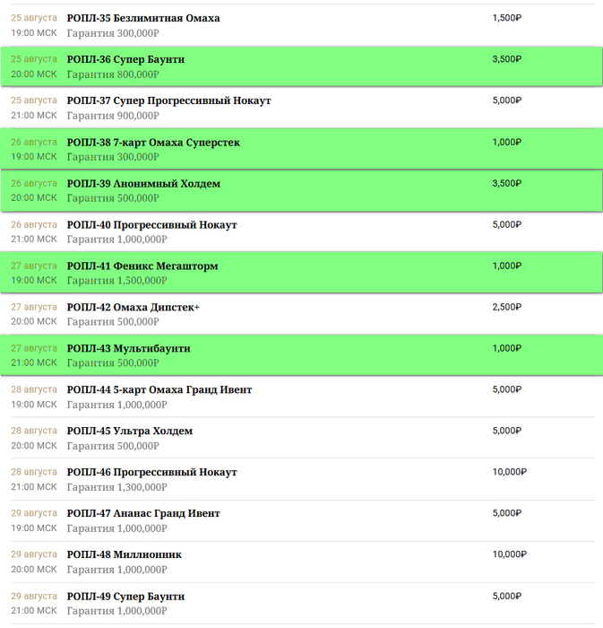Click Гарантия 500,000₽ under РОПЛ-39
The width and height of the screenshot is (603, 628).
click(x=113, y=198)
